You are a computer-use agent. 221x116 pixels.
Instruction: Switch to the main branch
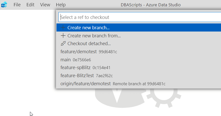(66, 60)
